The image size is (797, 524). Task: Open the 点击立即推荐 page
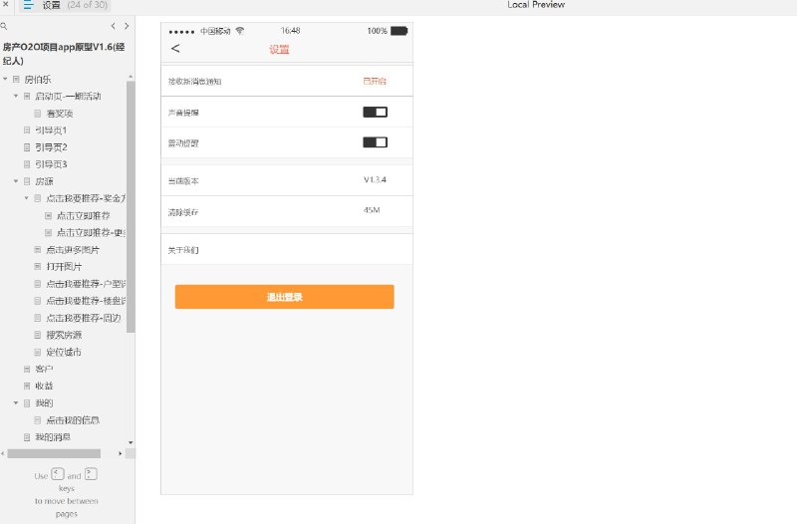tap(84, 215)
